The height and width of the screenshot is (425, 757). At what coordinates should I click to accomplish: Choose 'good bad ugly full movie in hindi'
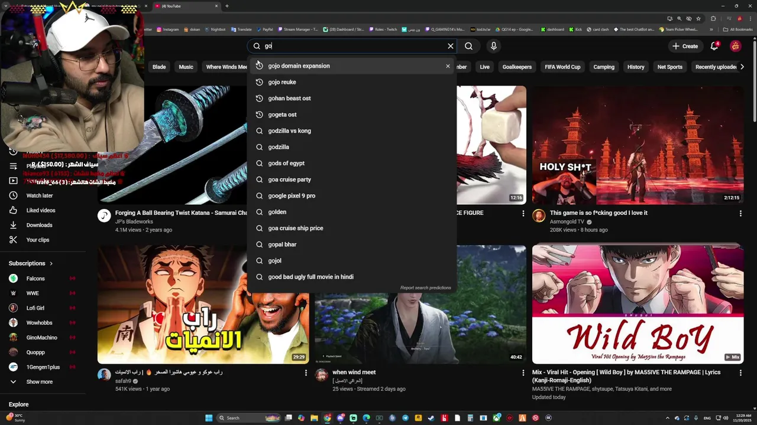352,277
